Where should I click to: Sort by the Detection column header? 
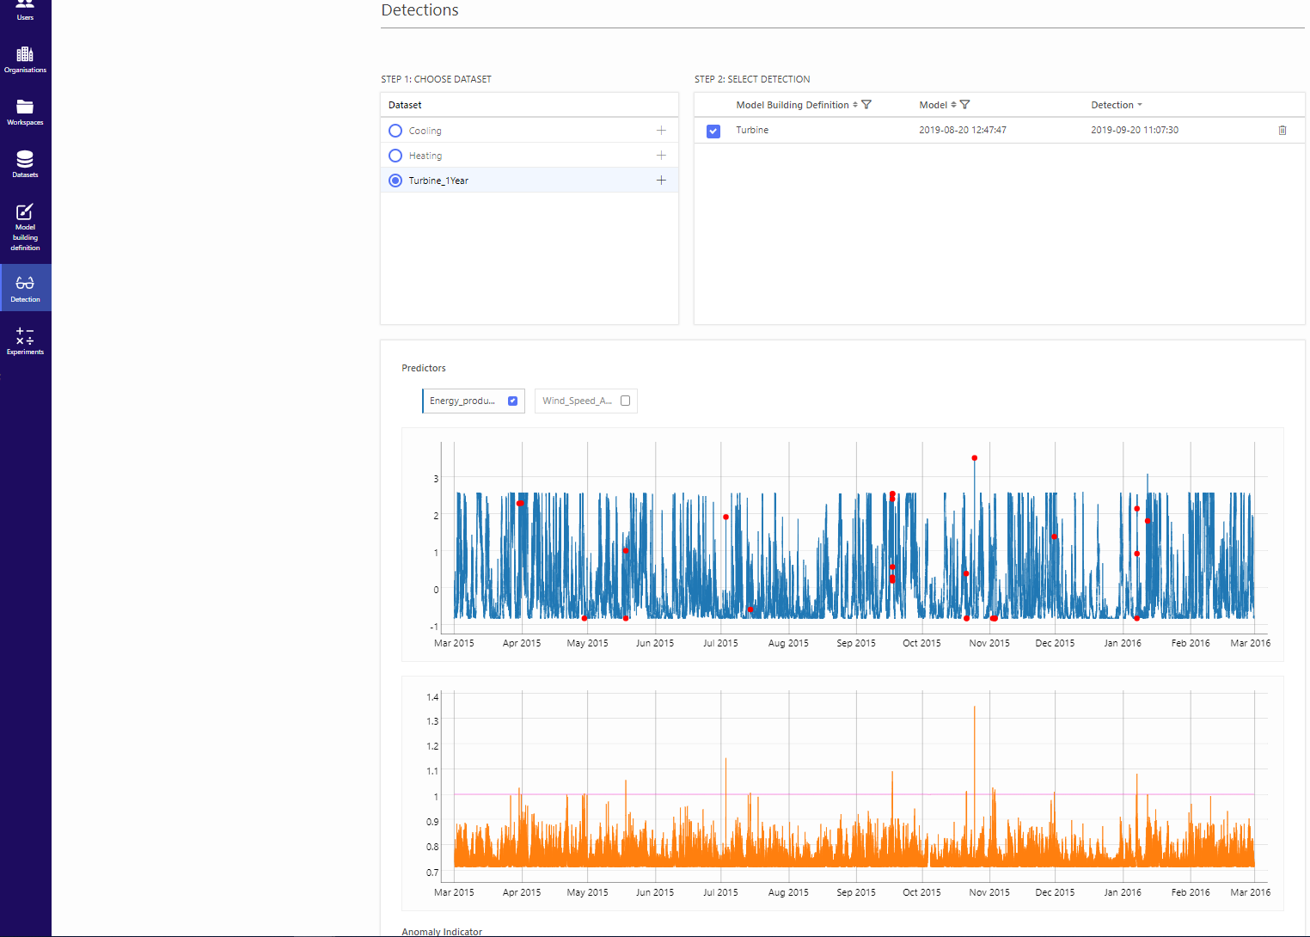pyautogui.click(x=1117, y=105)
